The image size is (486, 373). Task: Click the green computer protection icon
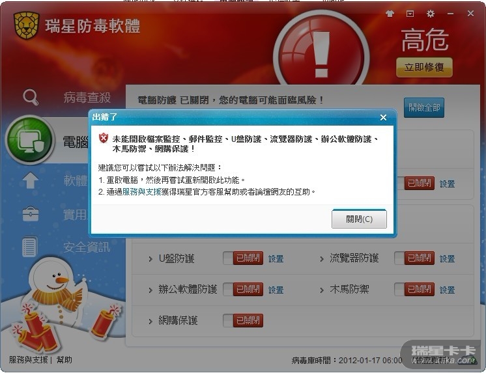[30, 140]
